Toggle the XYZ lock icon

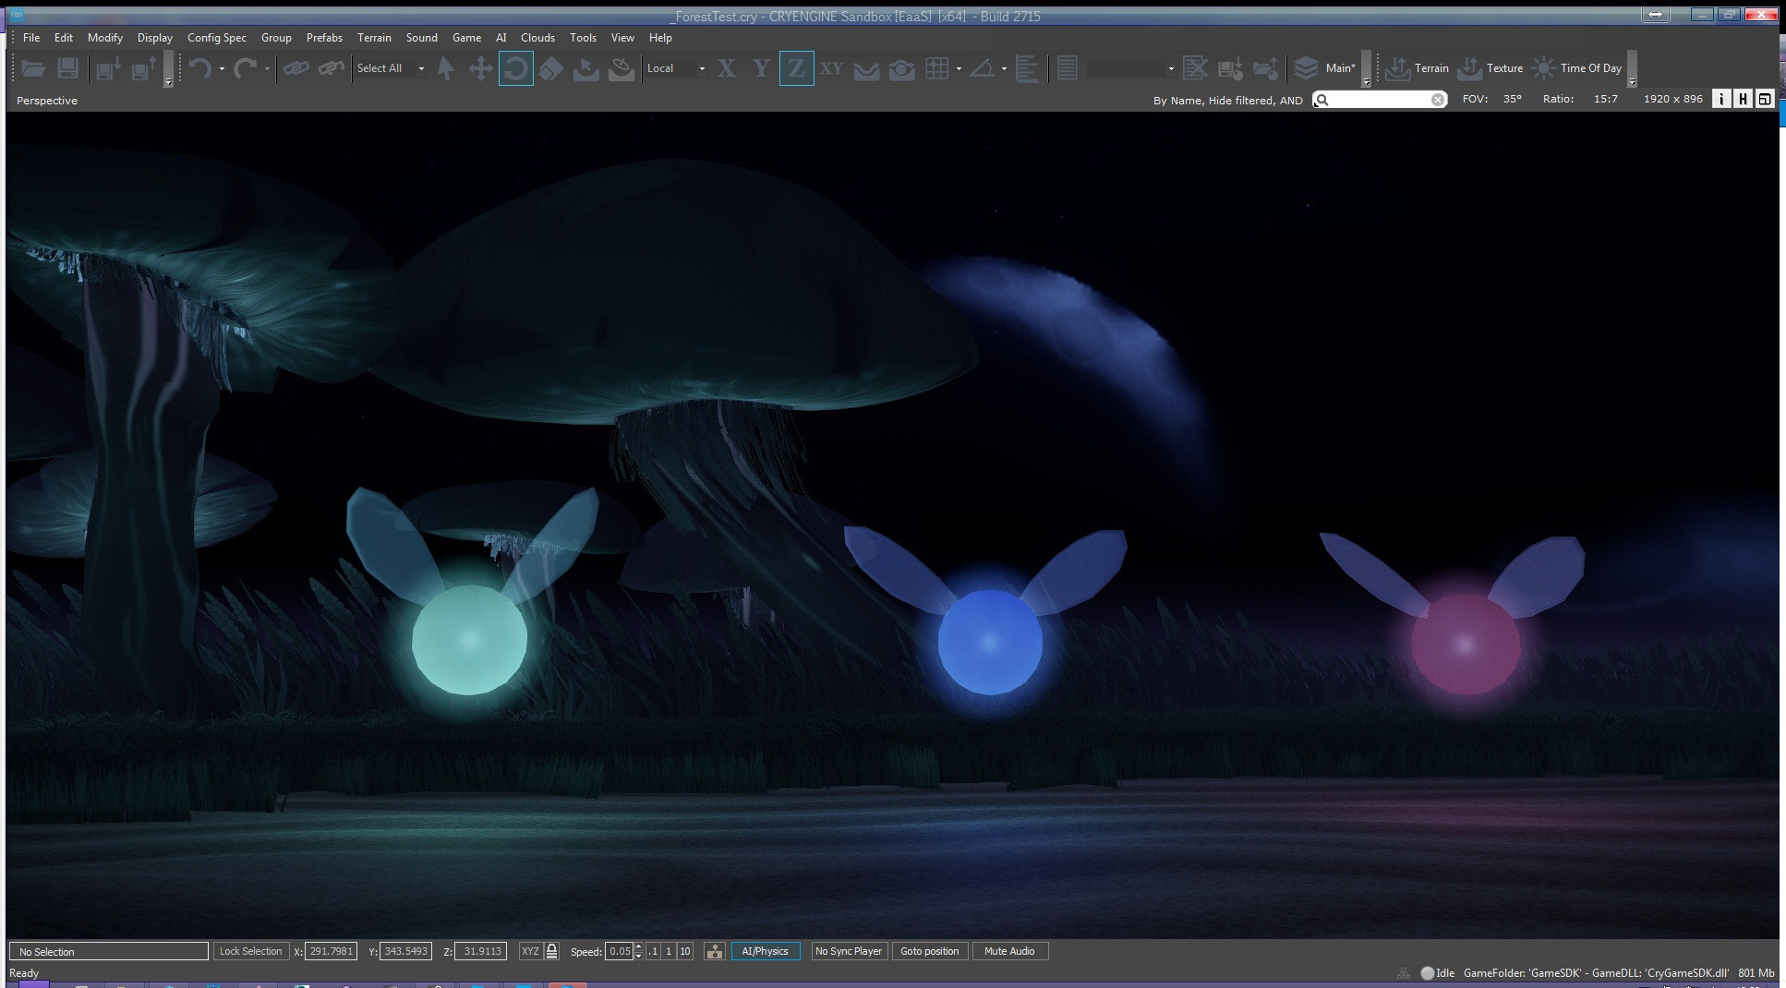[551, 951]
